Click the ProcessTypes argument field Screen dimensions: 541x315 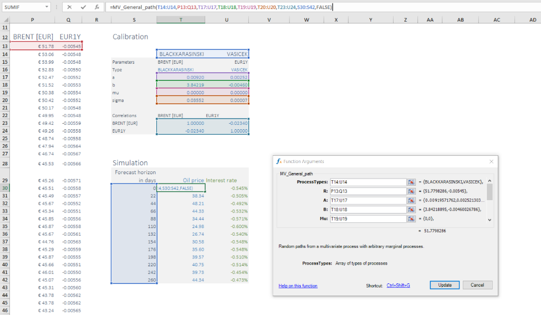pos(368,182)
